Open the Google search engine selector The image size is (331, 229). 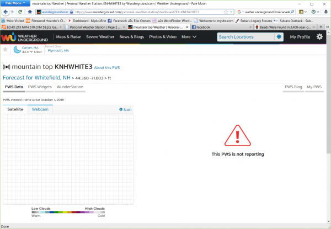point(241,12)
